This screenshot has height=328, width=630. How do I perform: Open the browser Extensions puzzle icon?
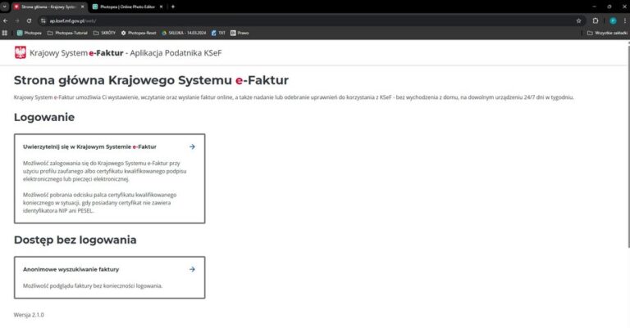[x=596, y=20]
